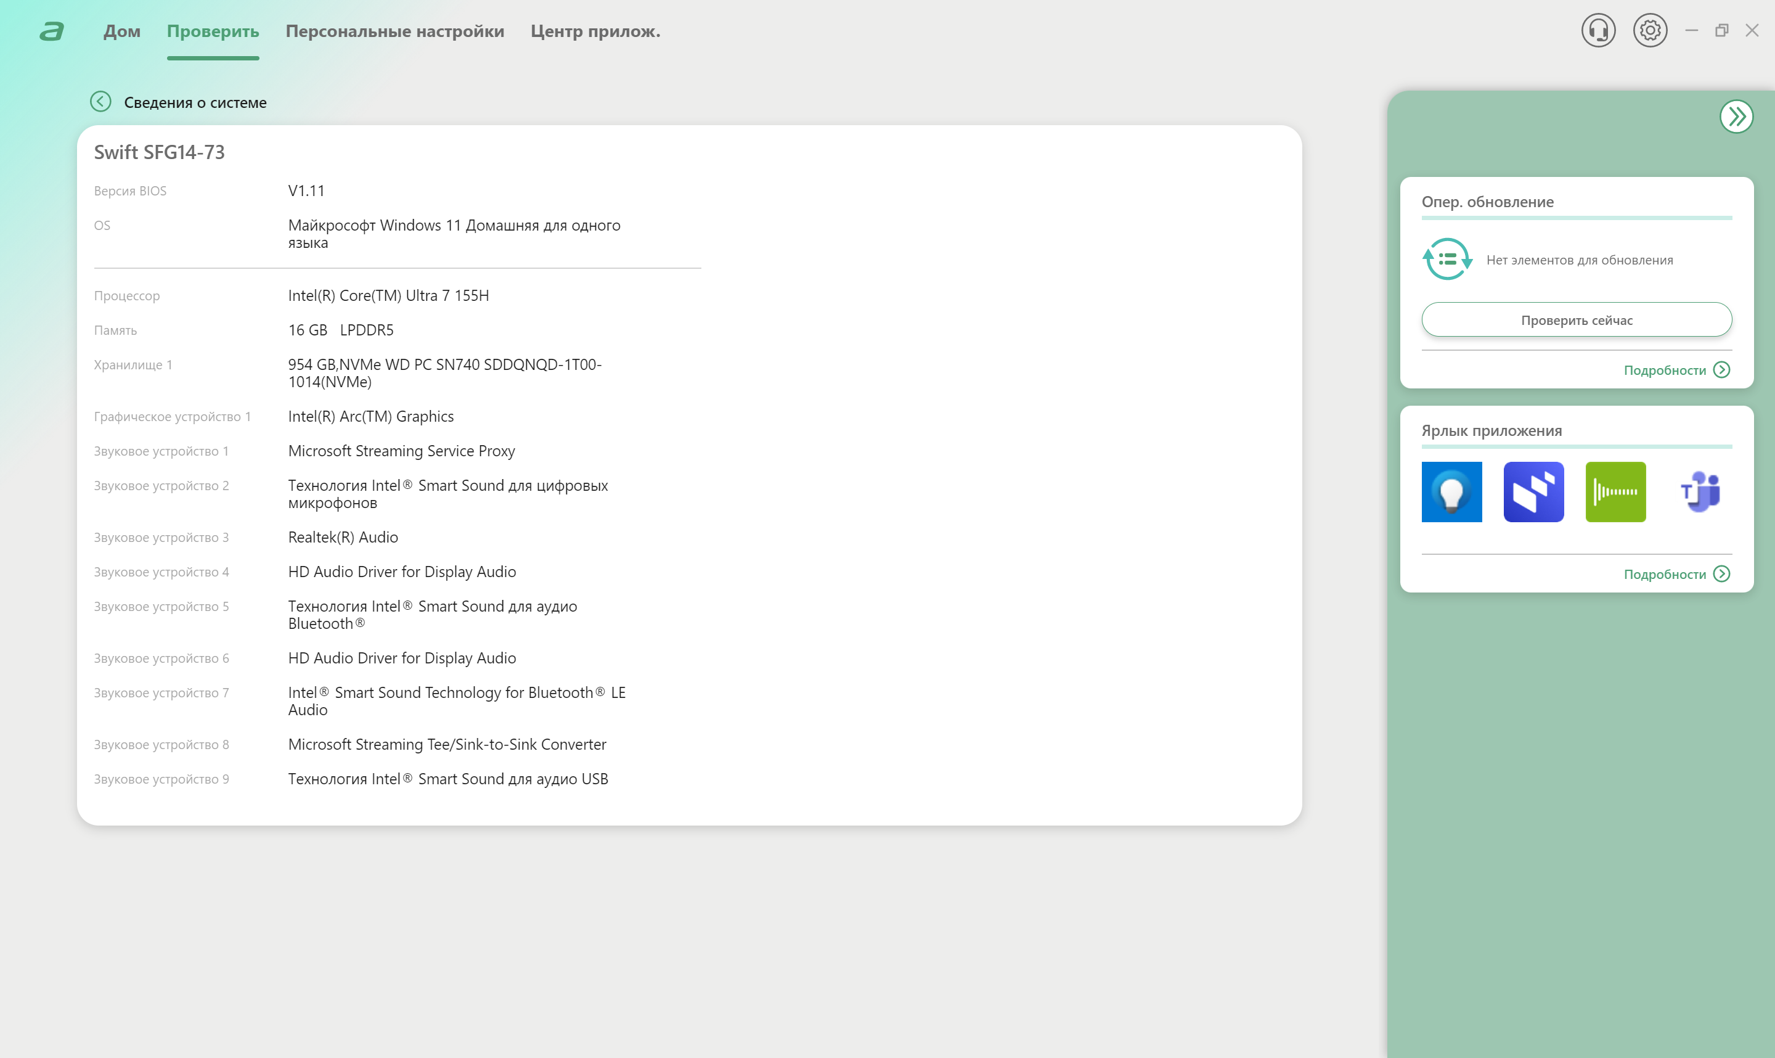Select the Проверить tab
This screenshot has height=1058, width=1775.
click(x=213, y=31)
